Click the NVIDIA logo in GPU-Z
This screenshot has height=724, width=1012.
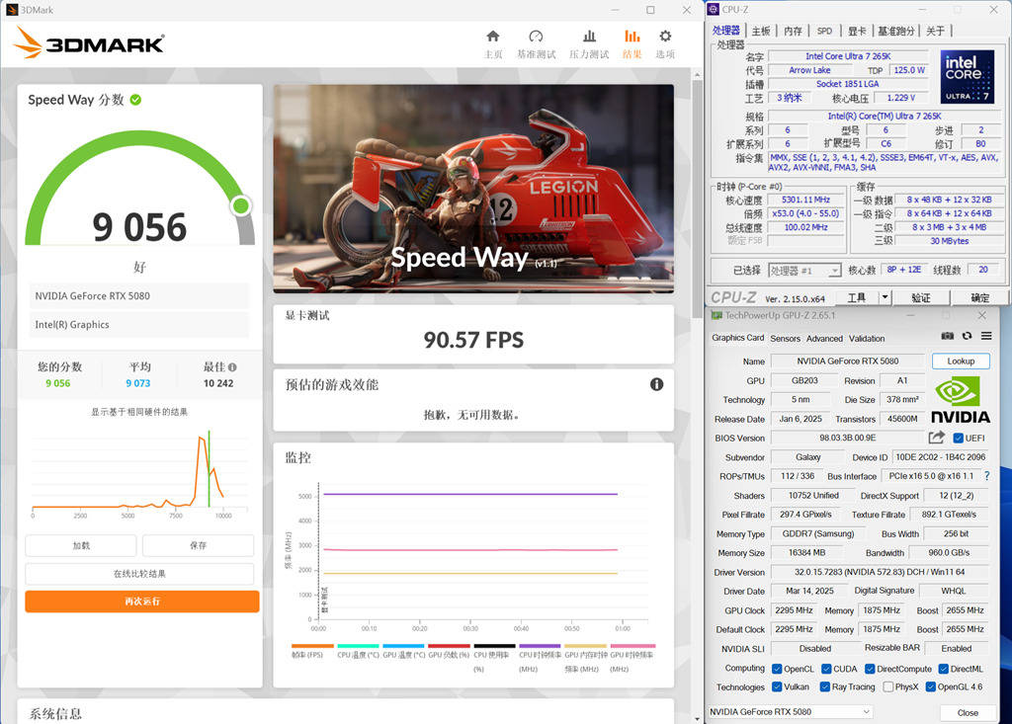click(x=961, y=400)
